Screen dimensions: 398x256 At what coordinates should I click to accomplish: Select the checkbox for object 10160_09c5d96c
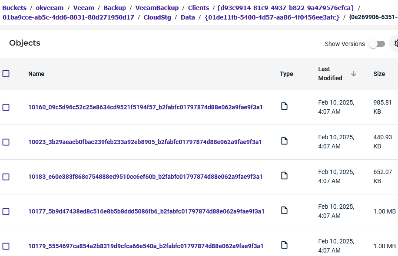(6, 107)
